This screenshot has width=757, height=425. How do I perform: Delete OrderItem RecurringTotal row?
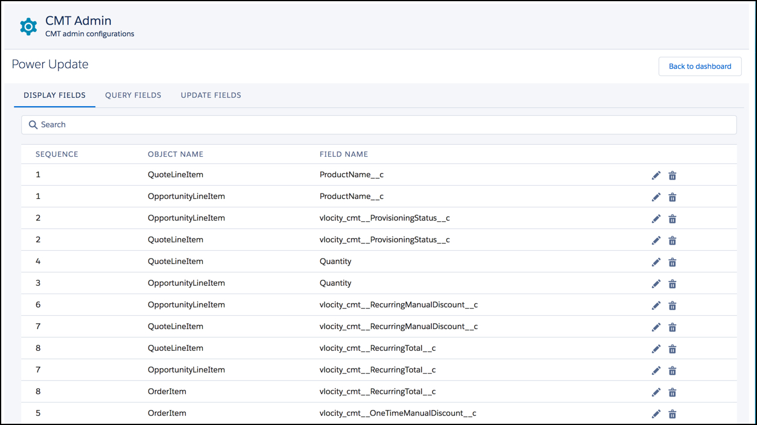click(x=673, y=392)
